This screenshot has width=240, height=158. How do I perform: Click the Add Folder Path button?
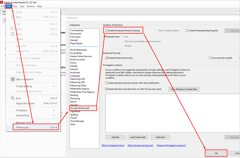coord(138,137)
